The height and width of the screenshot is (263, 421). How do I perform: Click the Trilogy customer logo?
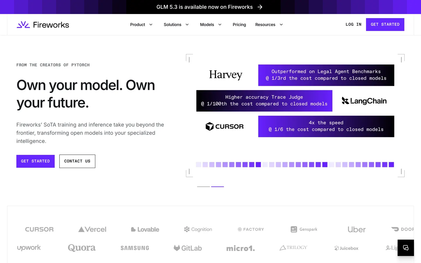pyautogui.click(x=294, y=248)
